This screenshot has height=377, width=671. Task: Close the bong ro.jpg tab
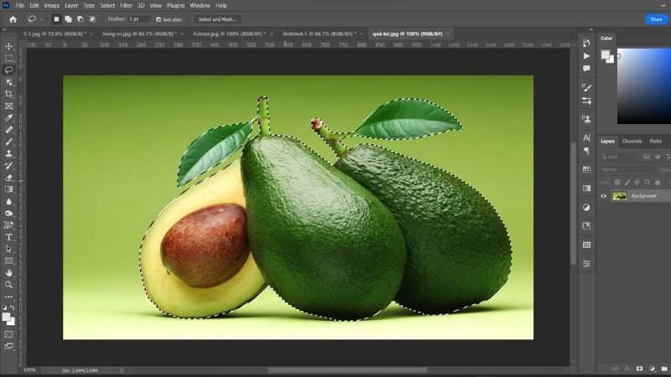tap(182, 34)
